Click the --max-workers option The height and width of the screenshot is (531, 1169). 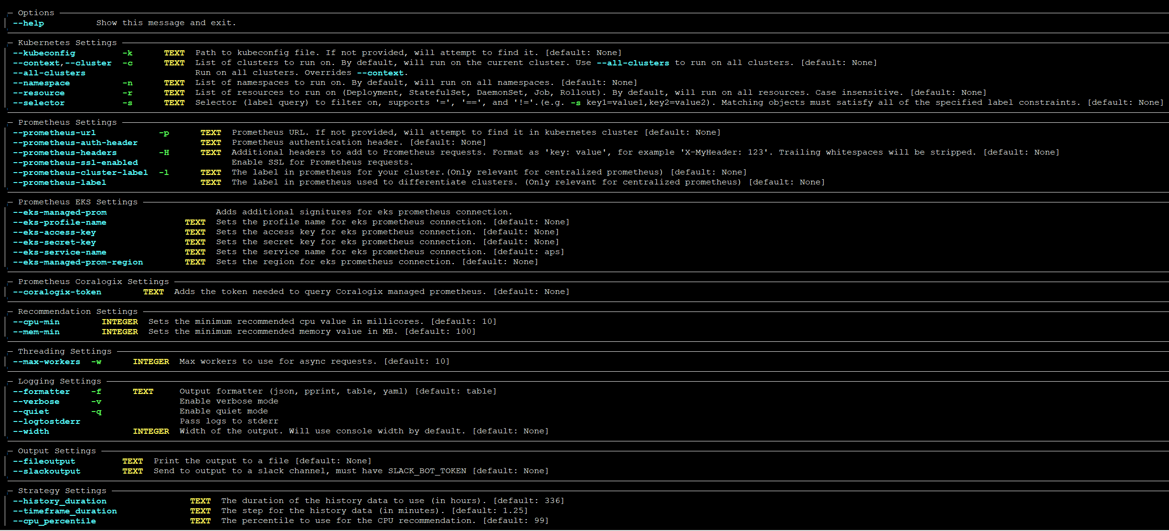tap(47, 362)
